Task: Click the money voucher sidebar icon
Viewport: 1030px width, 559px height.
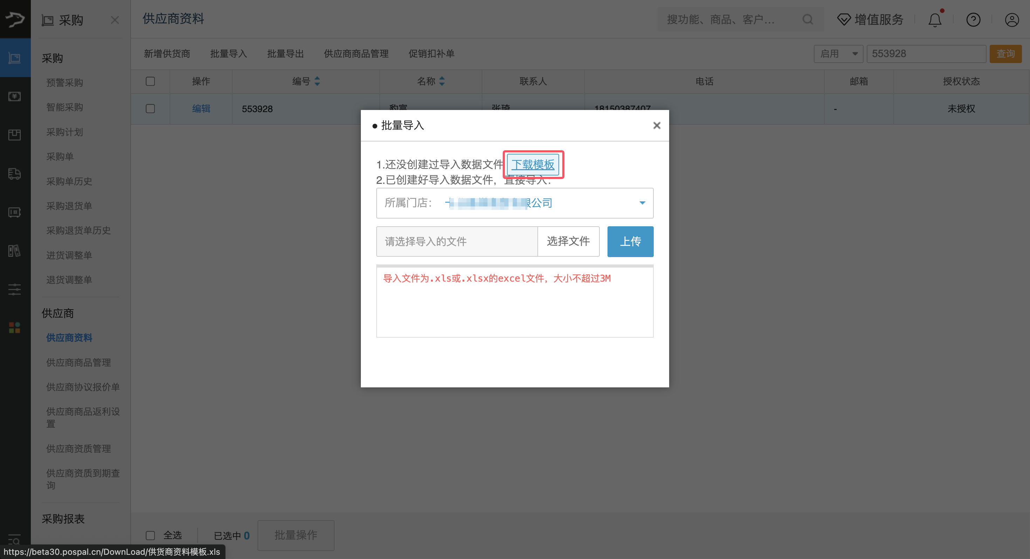Action: (15, 96)
